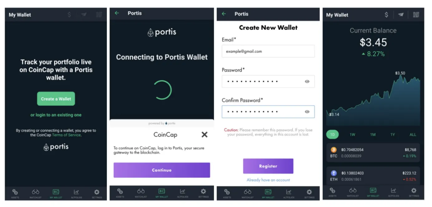Open the 'or login to an existing one' link
432x207 pixels.
[x=56, y=115]
